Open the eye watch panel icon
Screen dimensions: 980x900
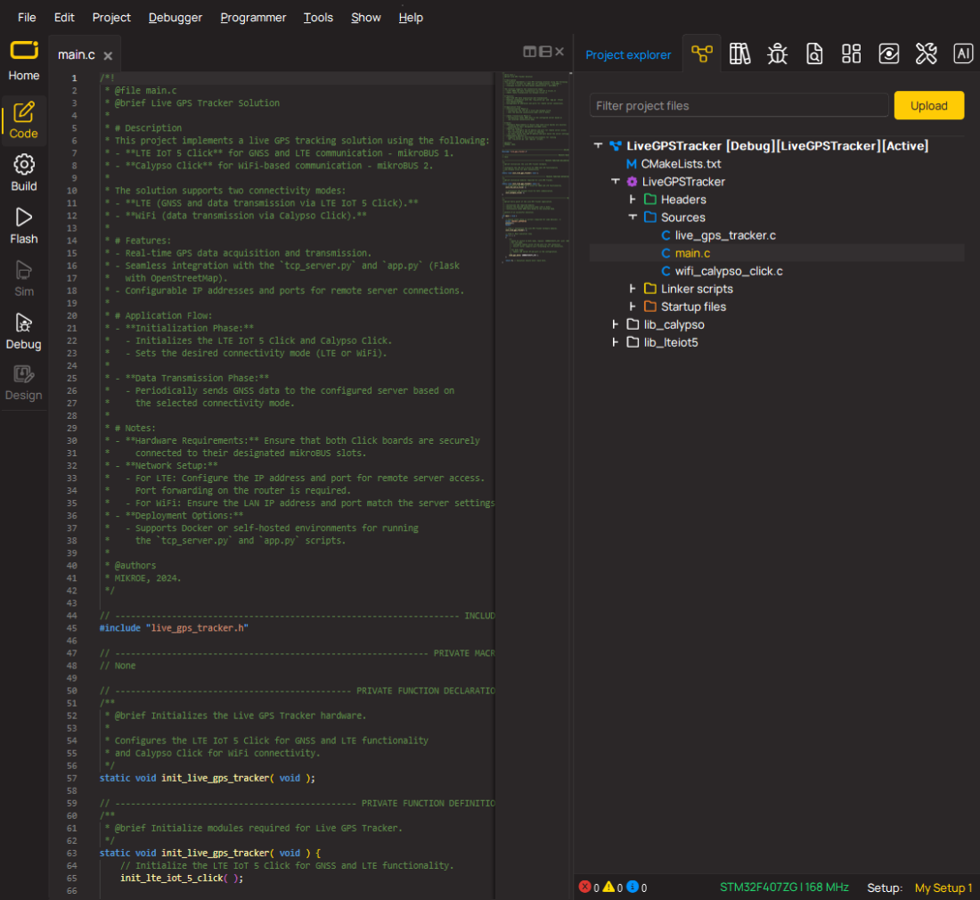pos(889,53)
